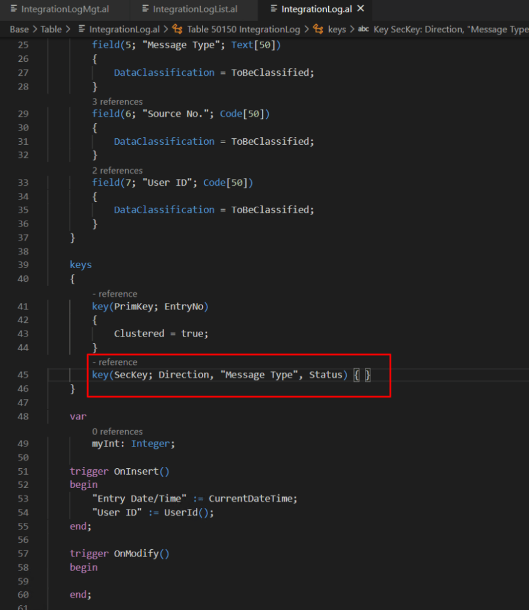The height and width of the screenshot is (610, 529).
Task: Place cursor on field "Message Type" declaration
Action: coord(186,45)
